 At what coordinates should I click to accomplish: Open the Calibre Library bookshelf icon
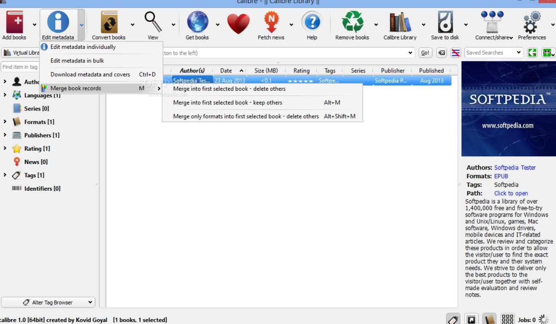pyautogui.click(x=400, y=22)
